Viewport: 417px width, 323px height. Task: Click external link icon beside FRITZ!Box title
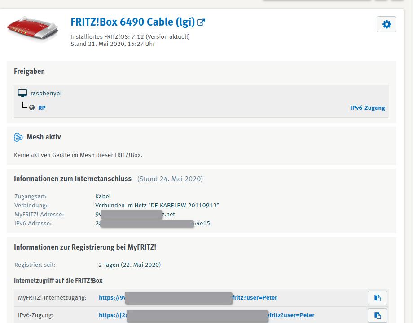[x=201, y=22]
